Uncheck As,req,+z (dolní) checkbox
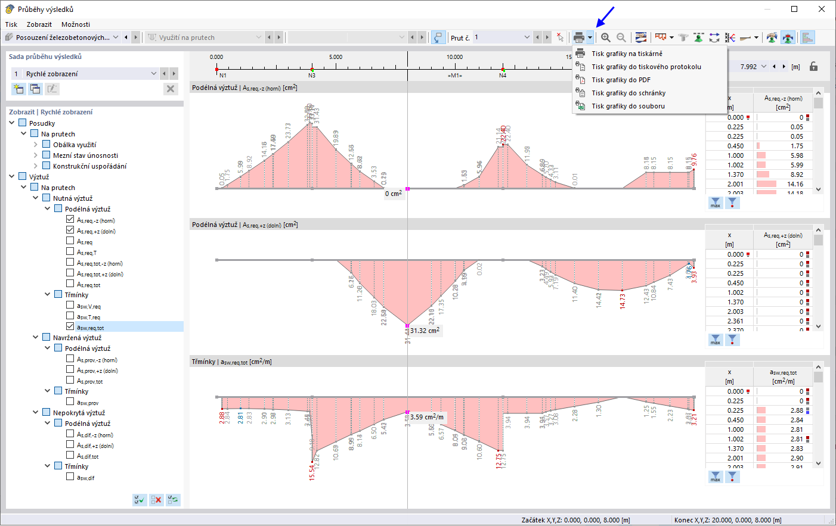This screenshot has height=526, width=836. 70,231
